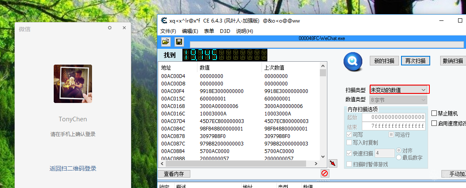Toggle the 快速扫描 checkbox
This screenshot has height=188, width=466.
[349, 153]
